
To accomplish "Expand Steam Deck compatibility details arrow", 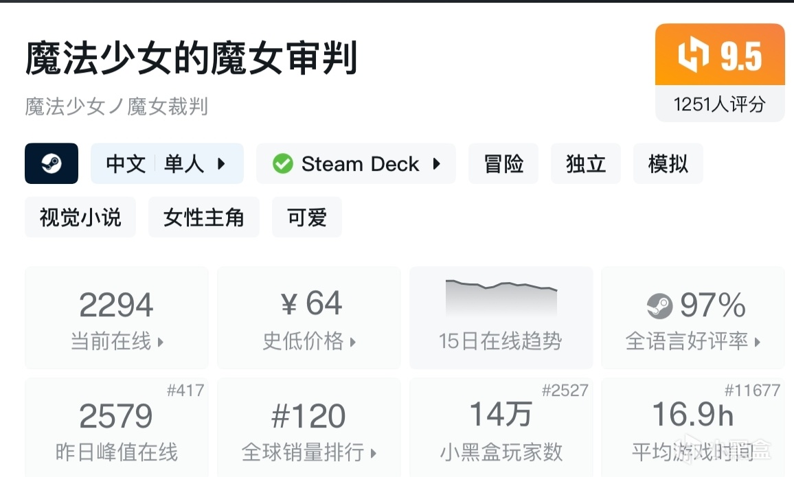I will coord(436,164).
